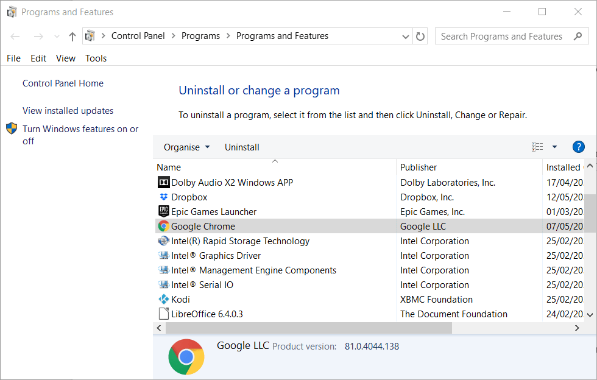Image resolution: width=597 pixels, height=380 pixels.
Task: Click the LibreOffice 6.4.0.3 document icon
Action: pyautogui.click(x=164, y=314)
